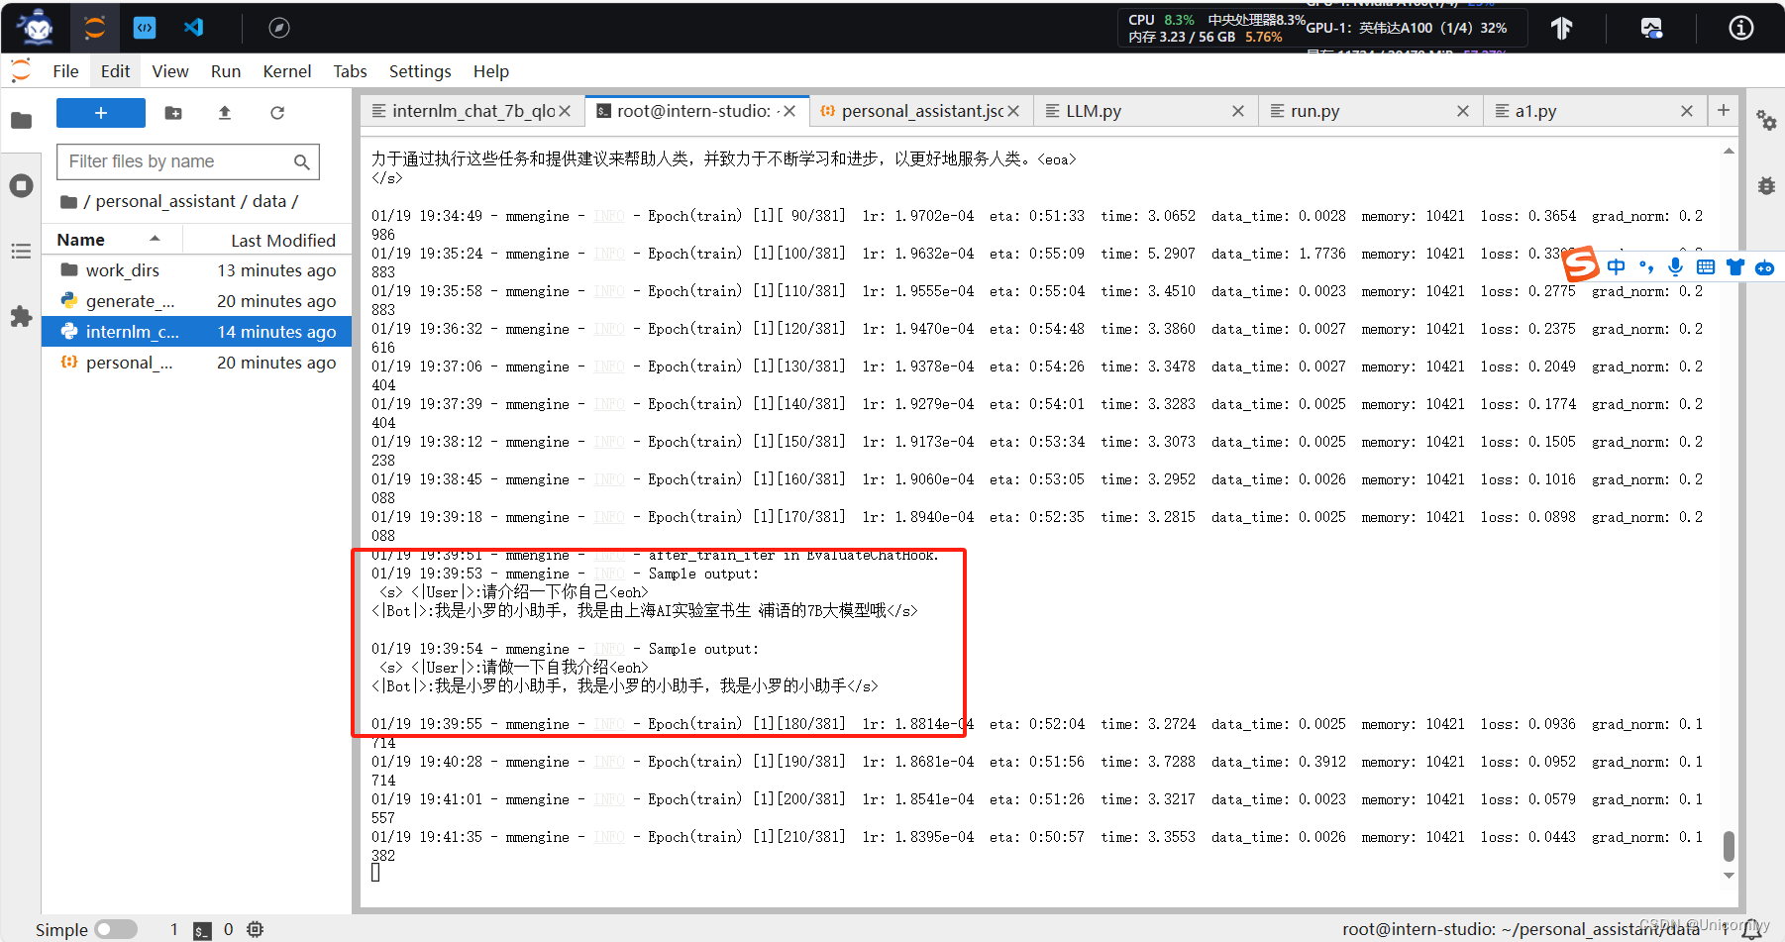Viewport: 1785px width, 942px height.
Task: Click the terminal count icon in status bar
Action: coord(202,930)
